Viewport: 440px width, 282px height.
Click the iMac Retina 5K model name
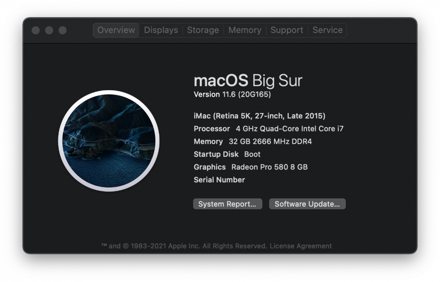tap(260, 116)
